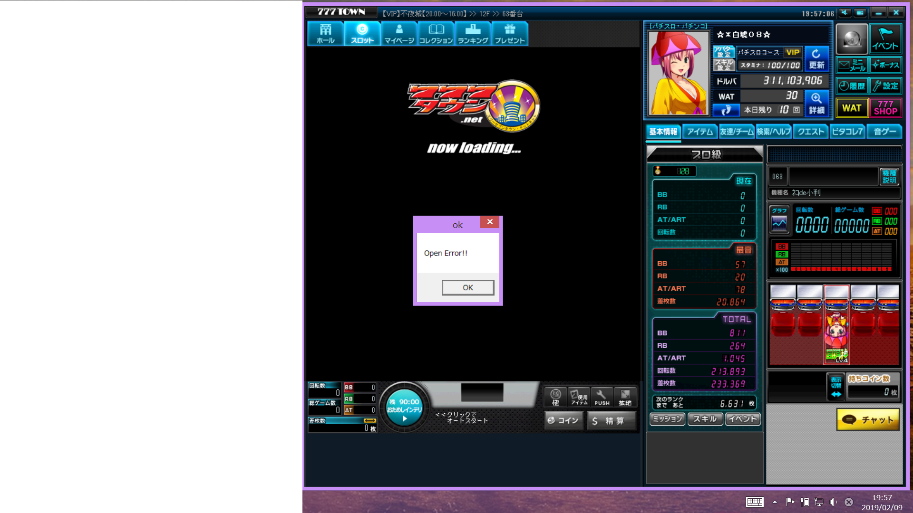Open the グラフ graph icon
Image resolution: width=913 pixels, height=513 pixels.
tap(779, 220)
